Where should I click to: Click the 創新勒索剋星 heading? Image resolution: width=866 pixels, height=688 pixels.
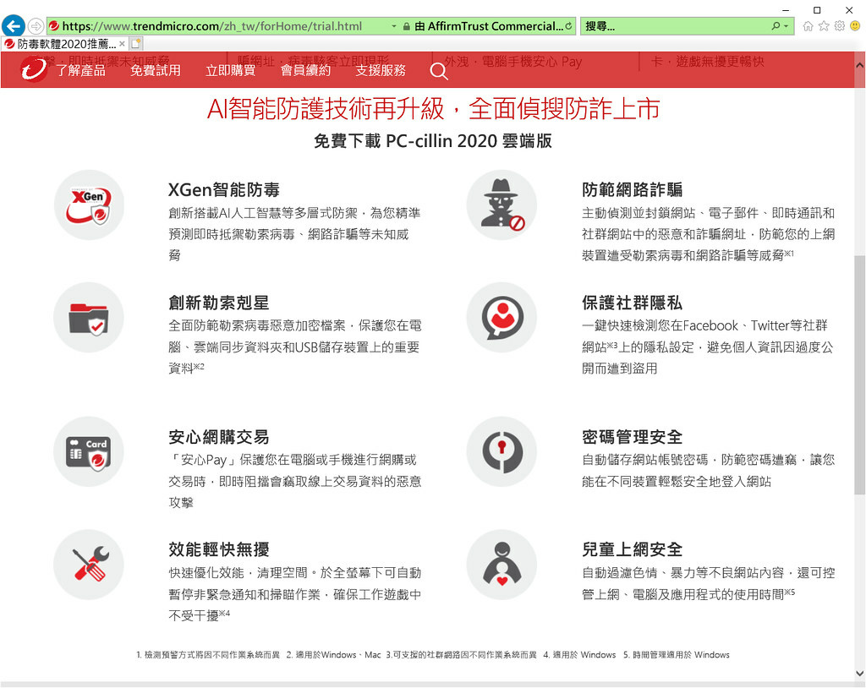pyautogui.click(x=219, y=303)
